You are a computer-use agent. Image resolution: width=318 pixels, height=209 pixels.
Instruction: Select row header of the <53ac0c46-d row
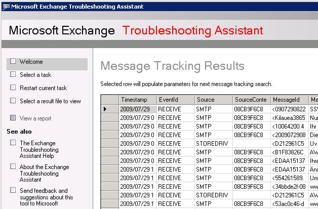[x=110, y=204]
